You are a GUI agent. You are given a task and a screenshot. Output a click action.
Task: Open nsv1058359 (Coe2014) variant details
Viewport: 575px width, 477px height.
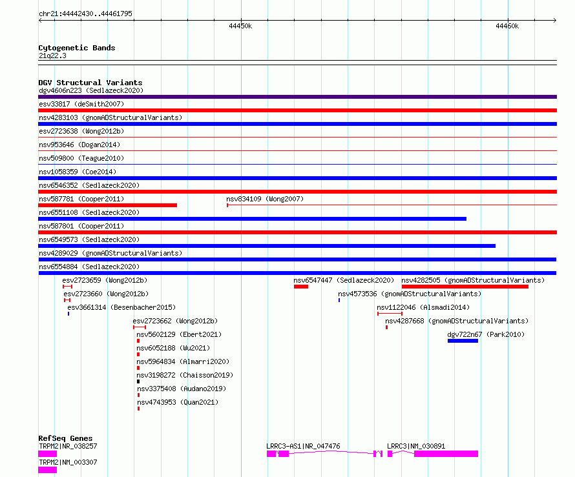coord(78,172)
